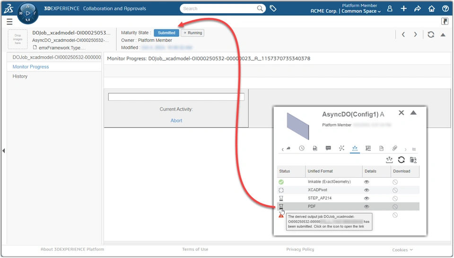This screenshot has width=454, height=258.
Task: Click green check status of linkable row
Action: [x=281, y=182]
